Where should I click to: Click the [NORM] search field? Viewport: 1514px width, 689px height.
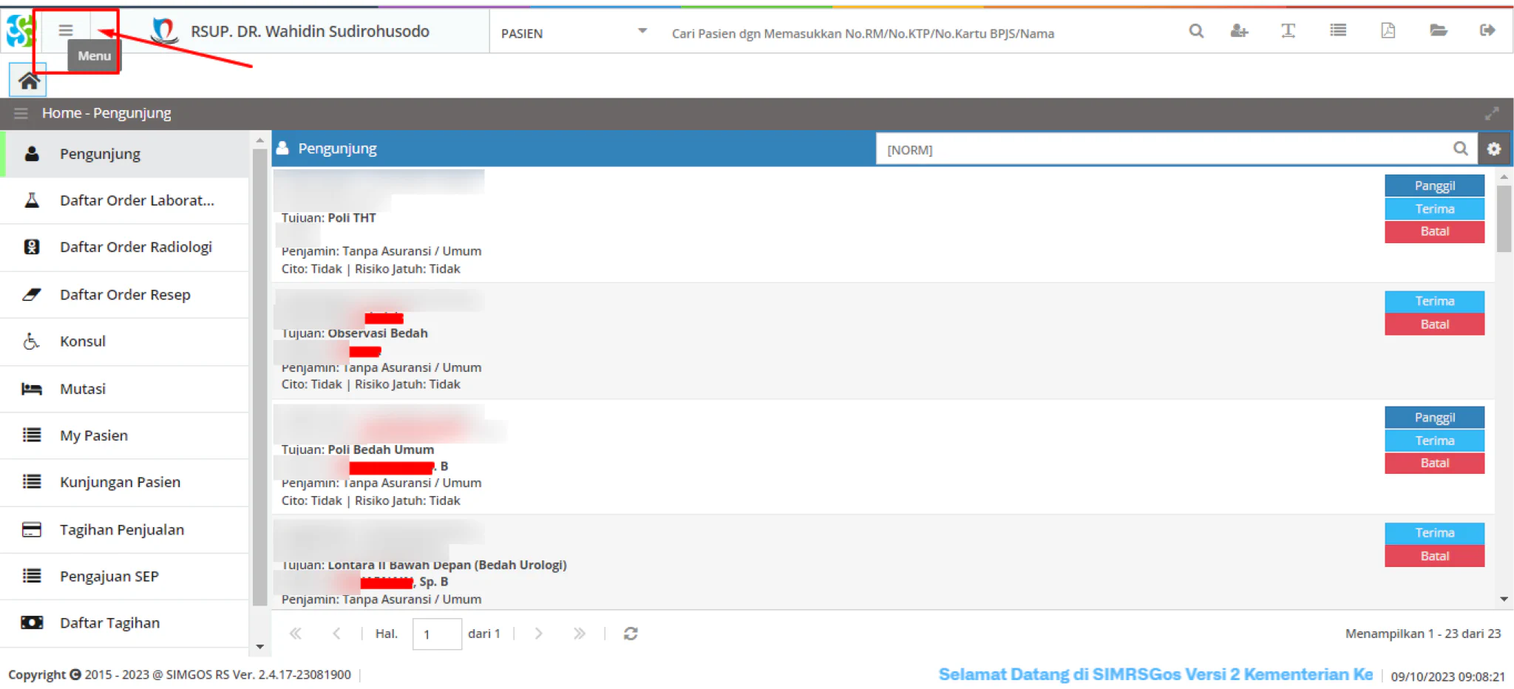[x=1167, y=149]
